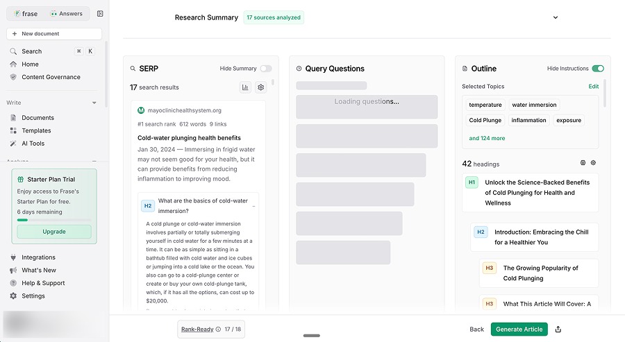Open Help & Support

point(43,283)
